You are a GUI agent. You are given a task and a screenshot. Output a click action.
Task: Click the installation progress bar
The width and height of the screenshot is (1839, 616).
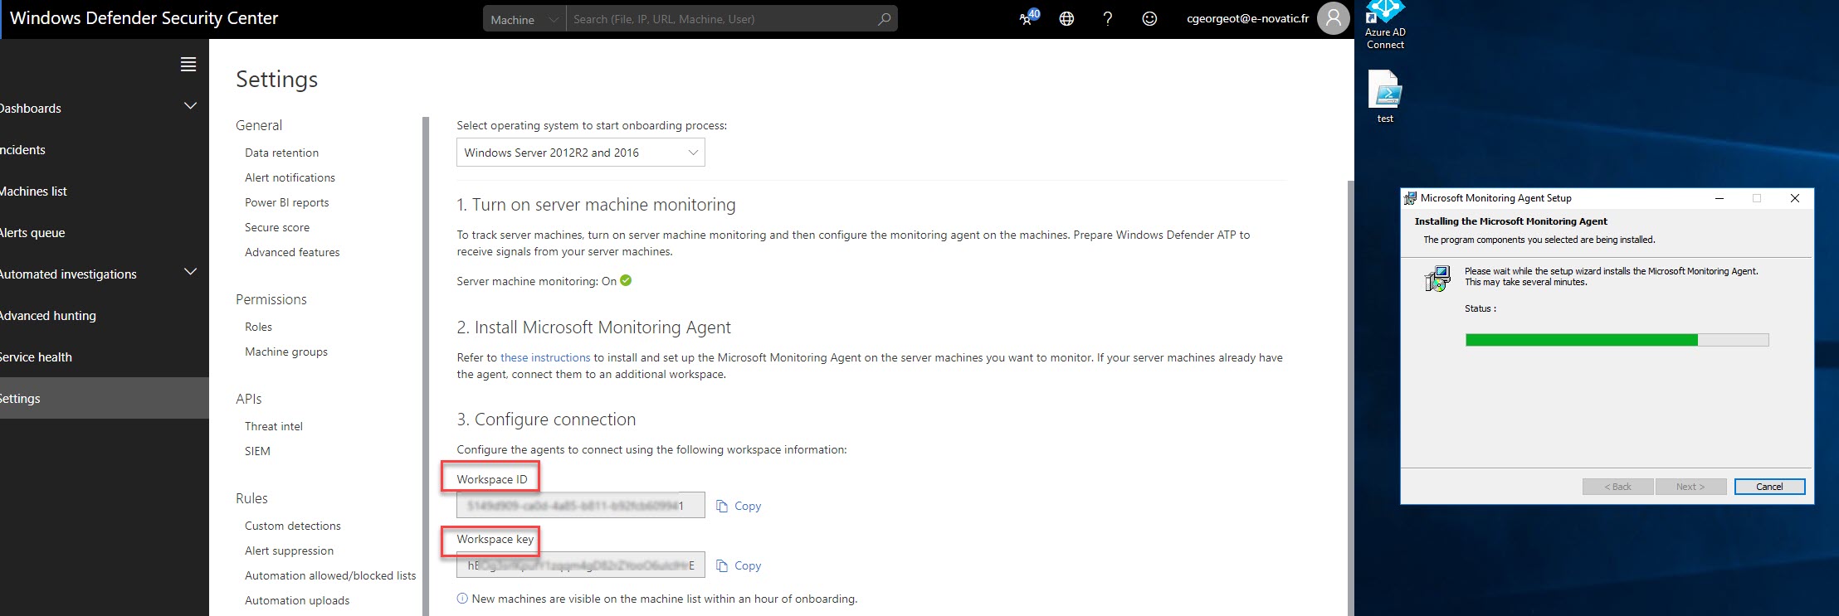[x=1617, y=340]
